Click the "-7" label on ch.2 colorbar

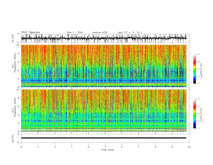click(x=198, y=128)
